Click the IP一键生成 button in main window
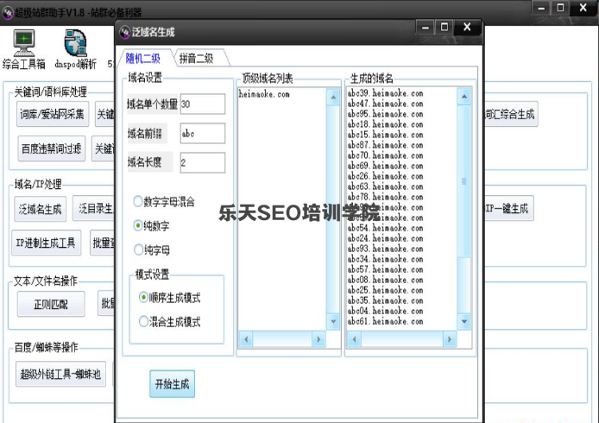The image size is (599, 423). [x=509, y=208]
